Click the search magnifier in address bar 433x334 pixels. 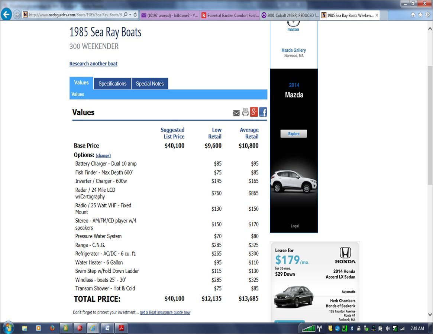pyautogui.click(x=126, y=14)
